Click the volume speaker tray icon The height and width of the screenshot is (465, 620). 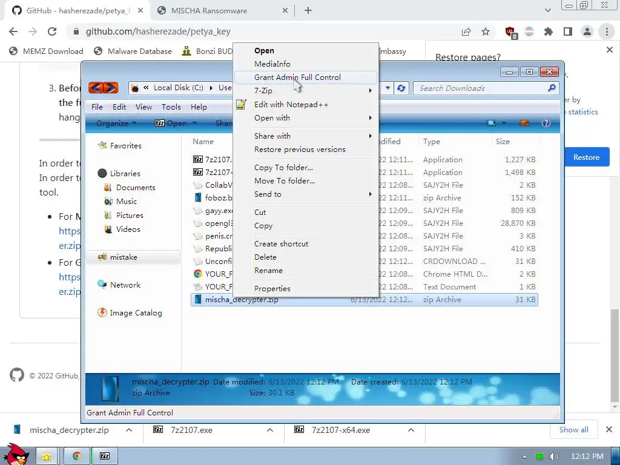click(553, 457)
